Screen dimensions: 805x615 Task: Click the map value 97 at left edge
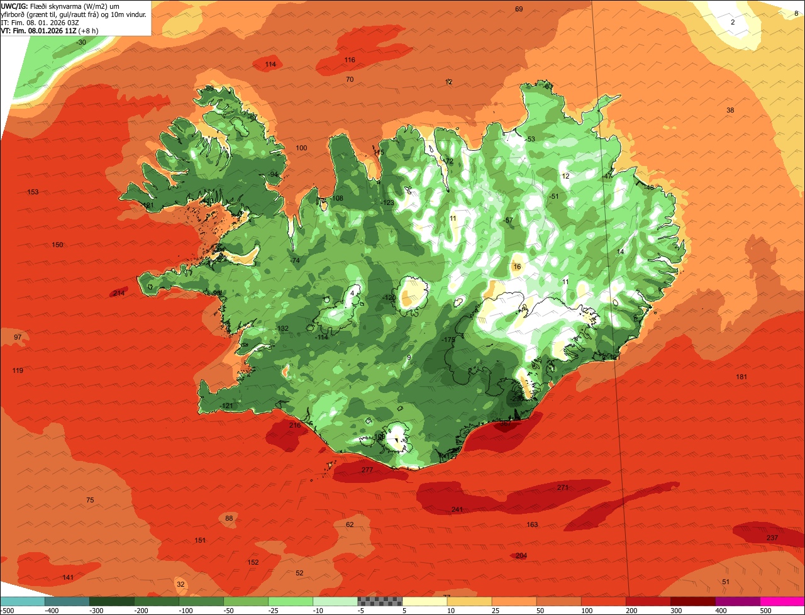[x=18, y=338]
